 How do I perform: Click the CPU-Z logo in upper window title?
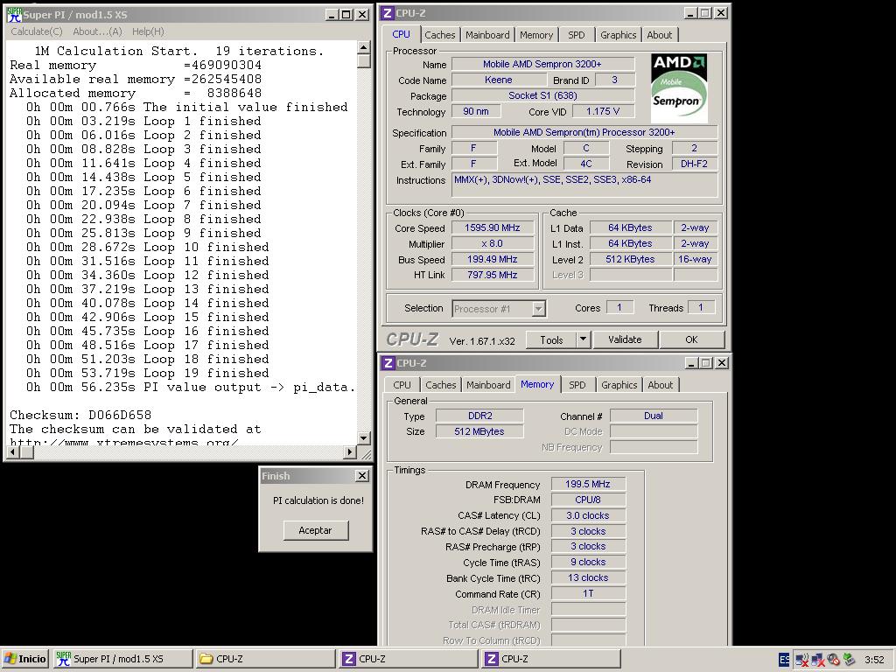click(x=388, y=13)
